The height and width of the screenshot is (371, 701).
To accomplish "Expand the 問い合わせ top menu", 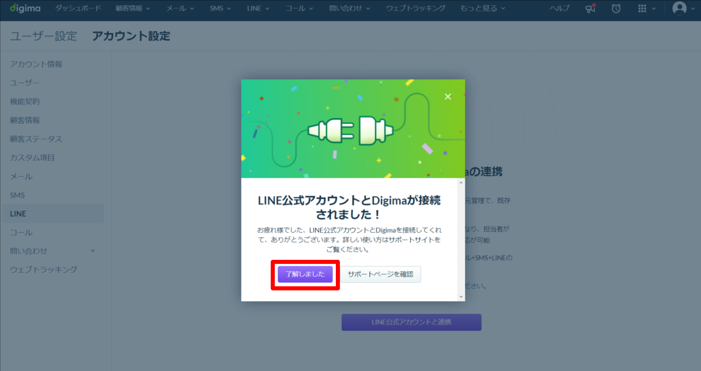I will tap(350, 8).
